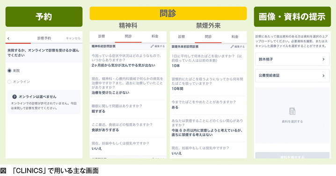Click the キャンセル link

pos(73,38)
